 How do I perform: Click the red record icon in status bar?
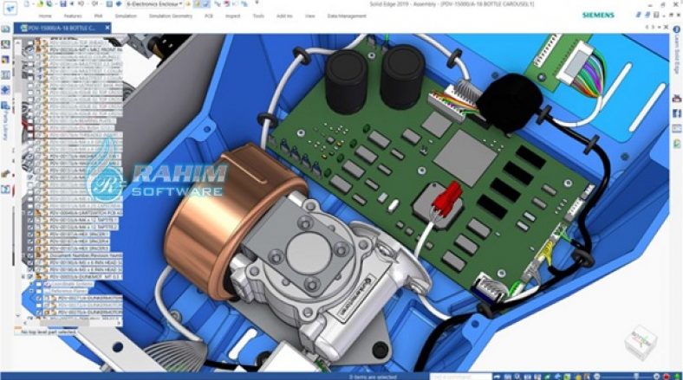coord(666,376)
